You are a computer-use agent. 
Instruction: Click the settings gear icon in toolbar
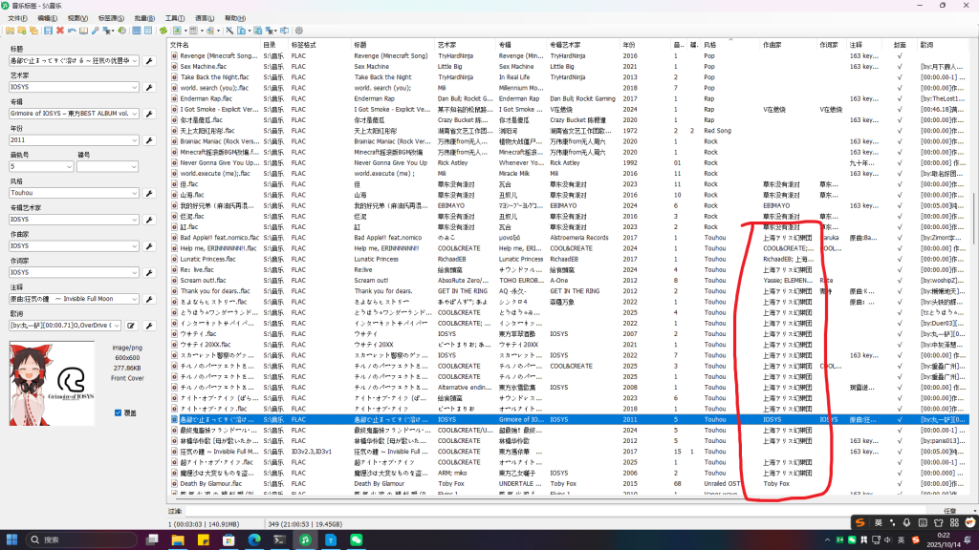298,31
